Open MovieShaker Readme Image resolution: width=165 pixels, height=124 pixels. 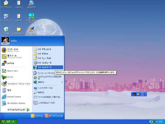tap(16, 103)
